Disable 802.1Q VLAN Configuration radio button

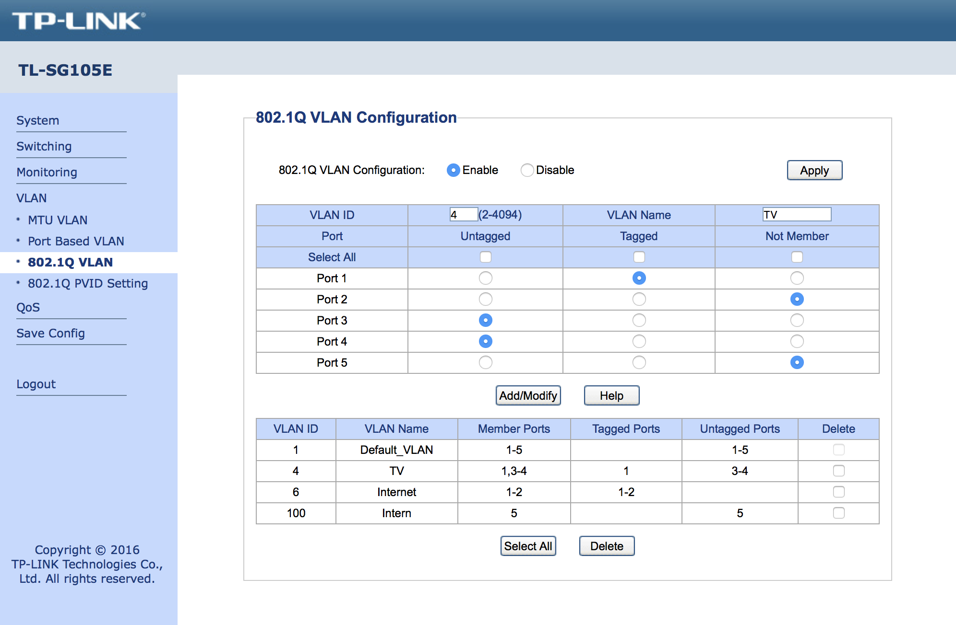528,170
